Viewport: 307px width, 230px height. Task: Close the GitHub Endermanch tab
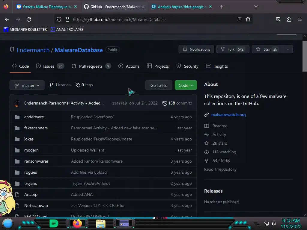[x=143, y=7]
